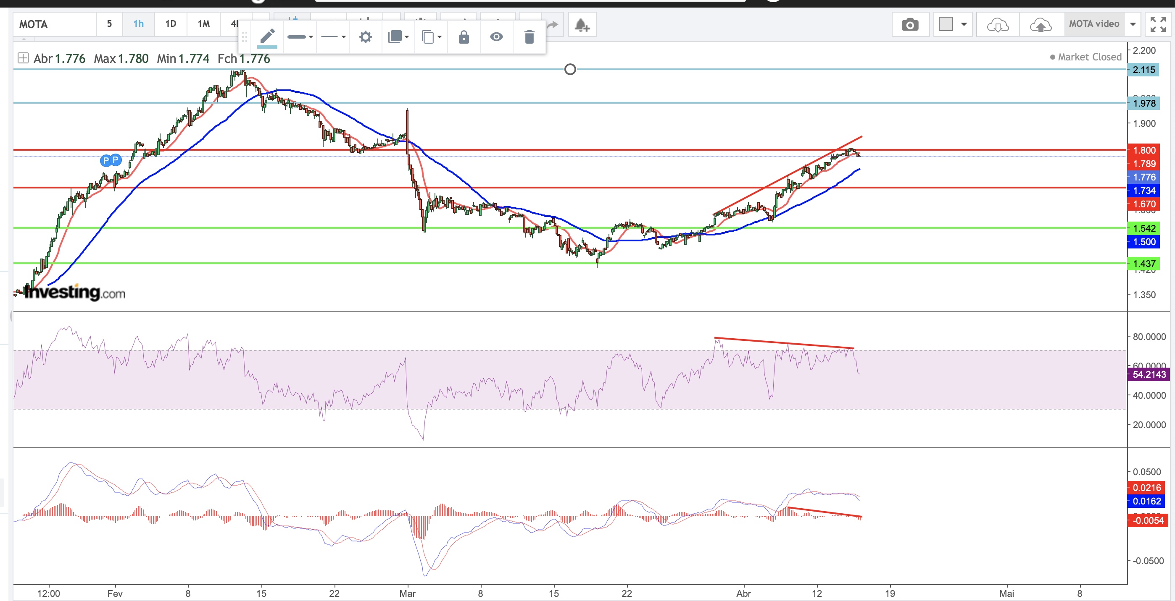This screenshot has height=601, width=1175.
Task: Take a chart snapshot with camera icon
Action: (x=909, y=25)
